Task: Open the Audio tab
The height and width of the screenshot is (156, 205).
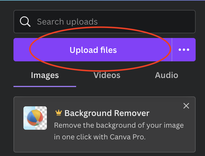Action: tap(166, 75)
